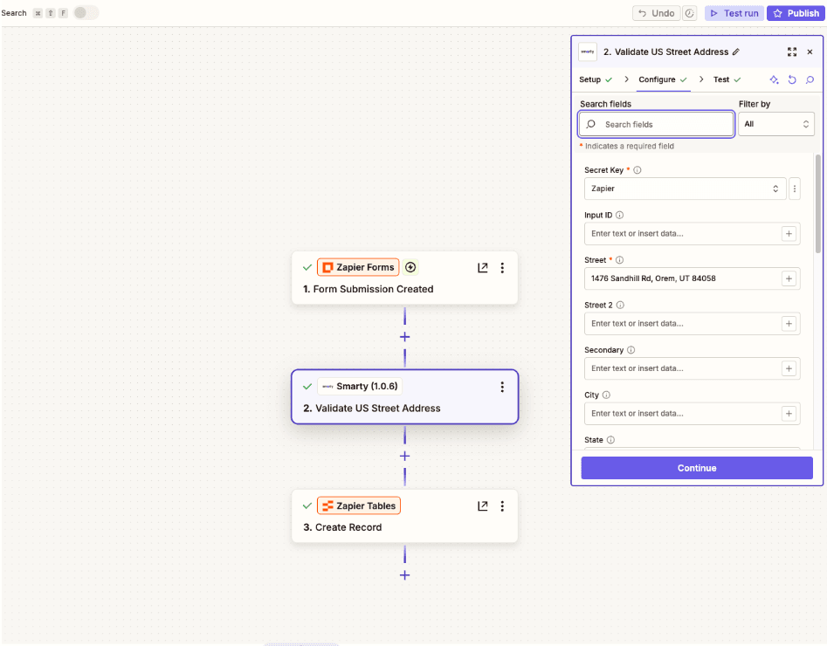Show info tooltip for Input ID
This screenshot has height=646, width=827.
pyautogui.click(x=620, y=215)
